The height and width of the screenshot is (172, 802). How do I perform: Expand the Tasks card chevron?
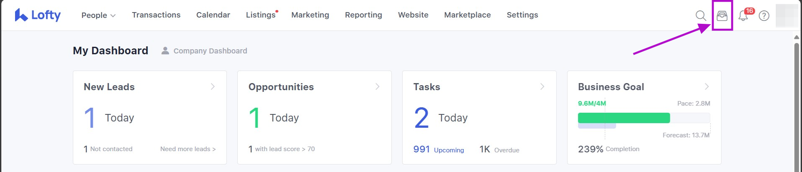tap(542, 86)
